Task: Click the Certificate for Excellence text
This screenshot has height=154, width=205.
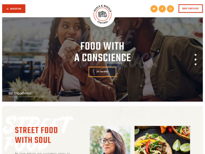Action: point(27,97)
